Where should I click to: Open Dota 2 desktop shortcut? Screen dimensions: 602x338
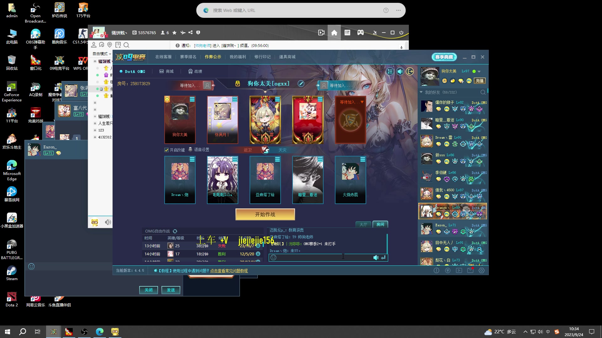point(12,299)
